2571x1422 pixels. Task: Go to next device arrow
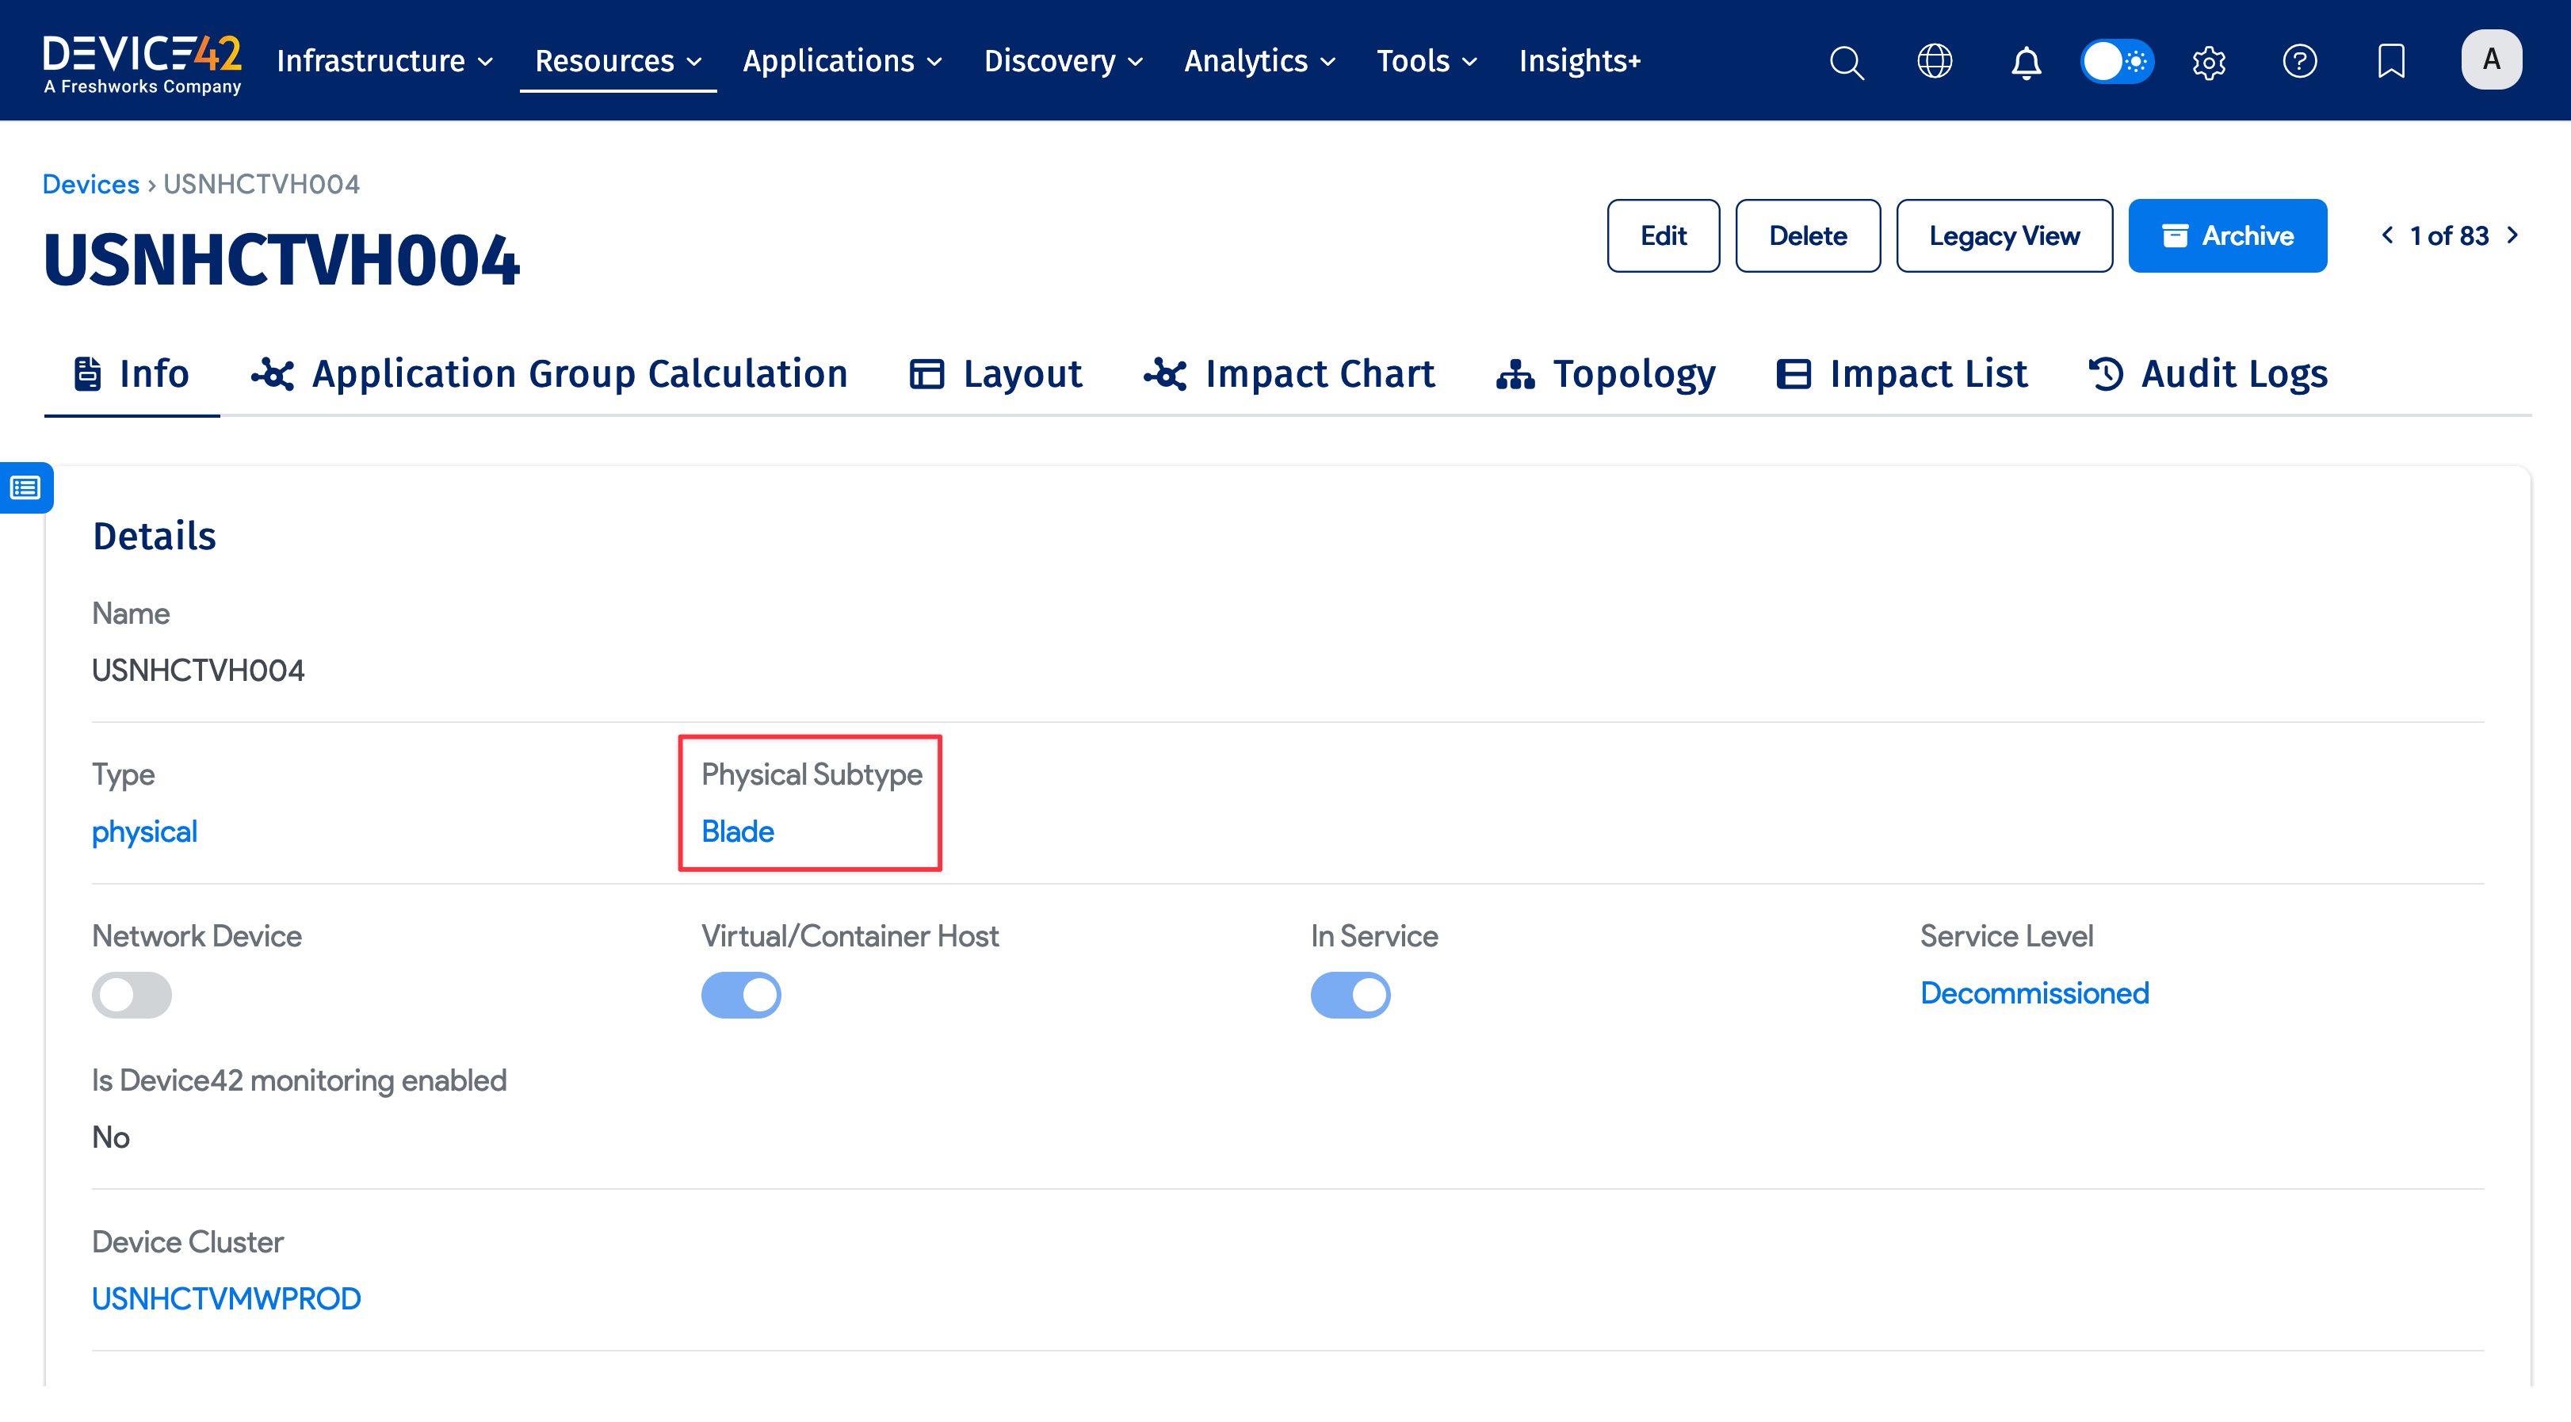[x=2513, y=235]
